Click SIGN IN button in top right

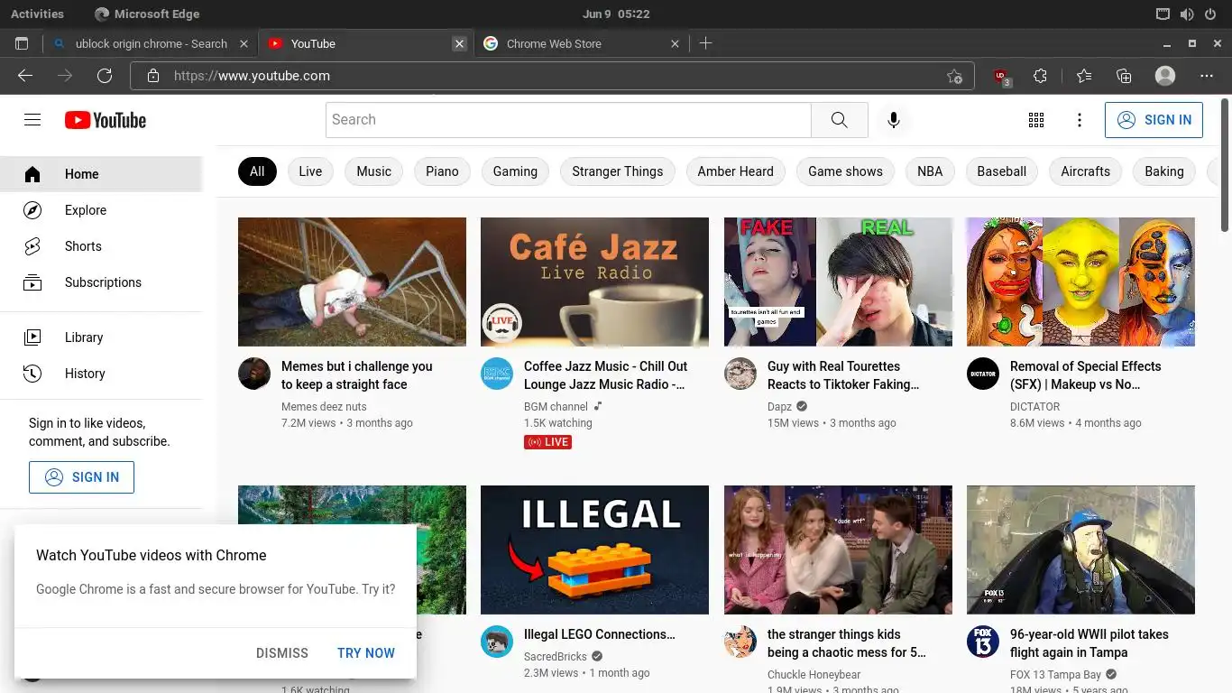point(1154,120)
